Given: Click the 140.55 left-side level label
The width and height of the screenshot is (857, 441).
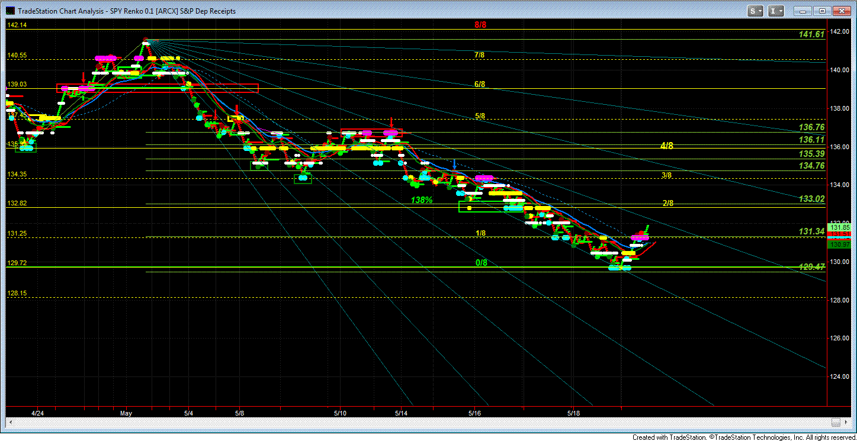Looking at the screenshot, I should pos(17,55).
